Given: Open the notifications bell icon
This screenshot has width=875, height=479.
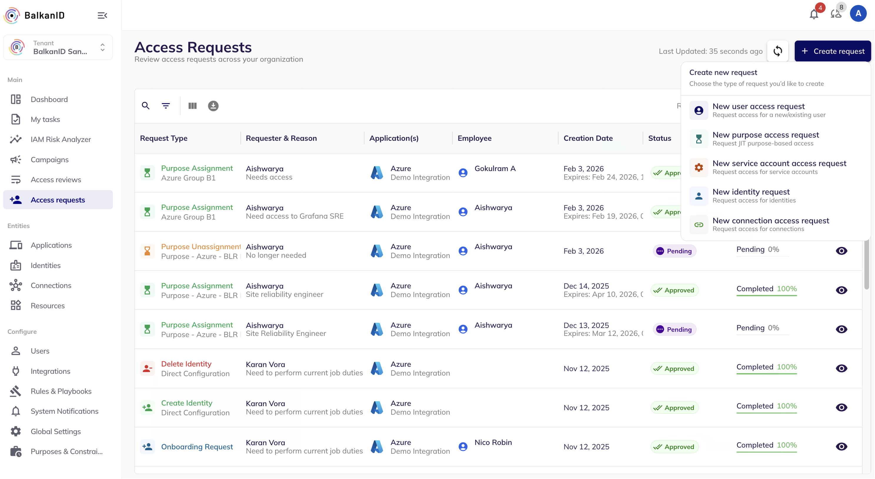Looking at the screenshot, I should click(814, 14).
